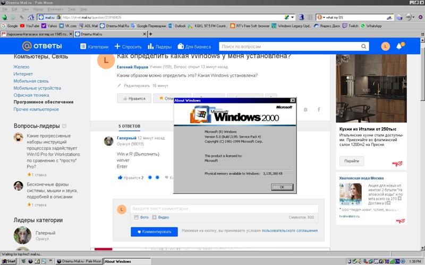The image size is (425, 265).
Task: Open the Italian kitchen ad image
Action: [371, 89]
